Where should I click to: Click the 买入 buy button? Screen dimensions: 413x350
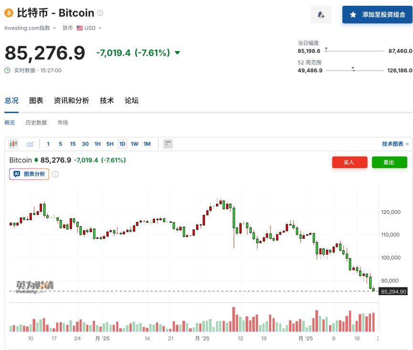(x=350, y=162)
